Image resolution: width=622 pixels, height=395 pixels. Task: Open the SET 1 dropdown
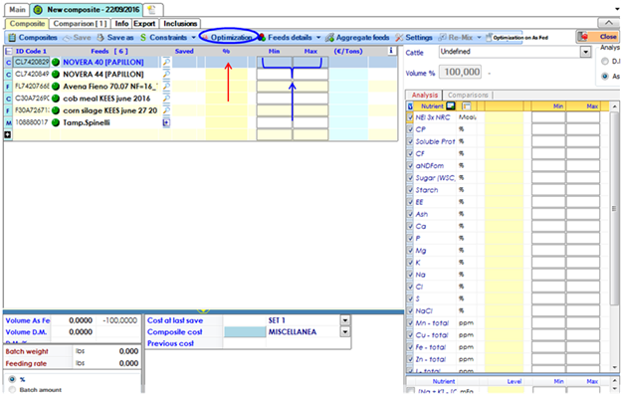[x=345, y=320]
